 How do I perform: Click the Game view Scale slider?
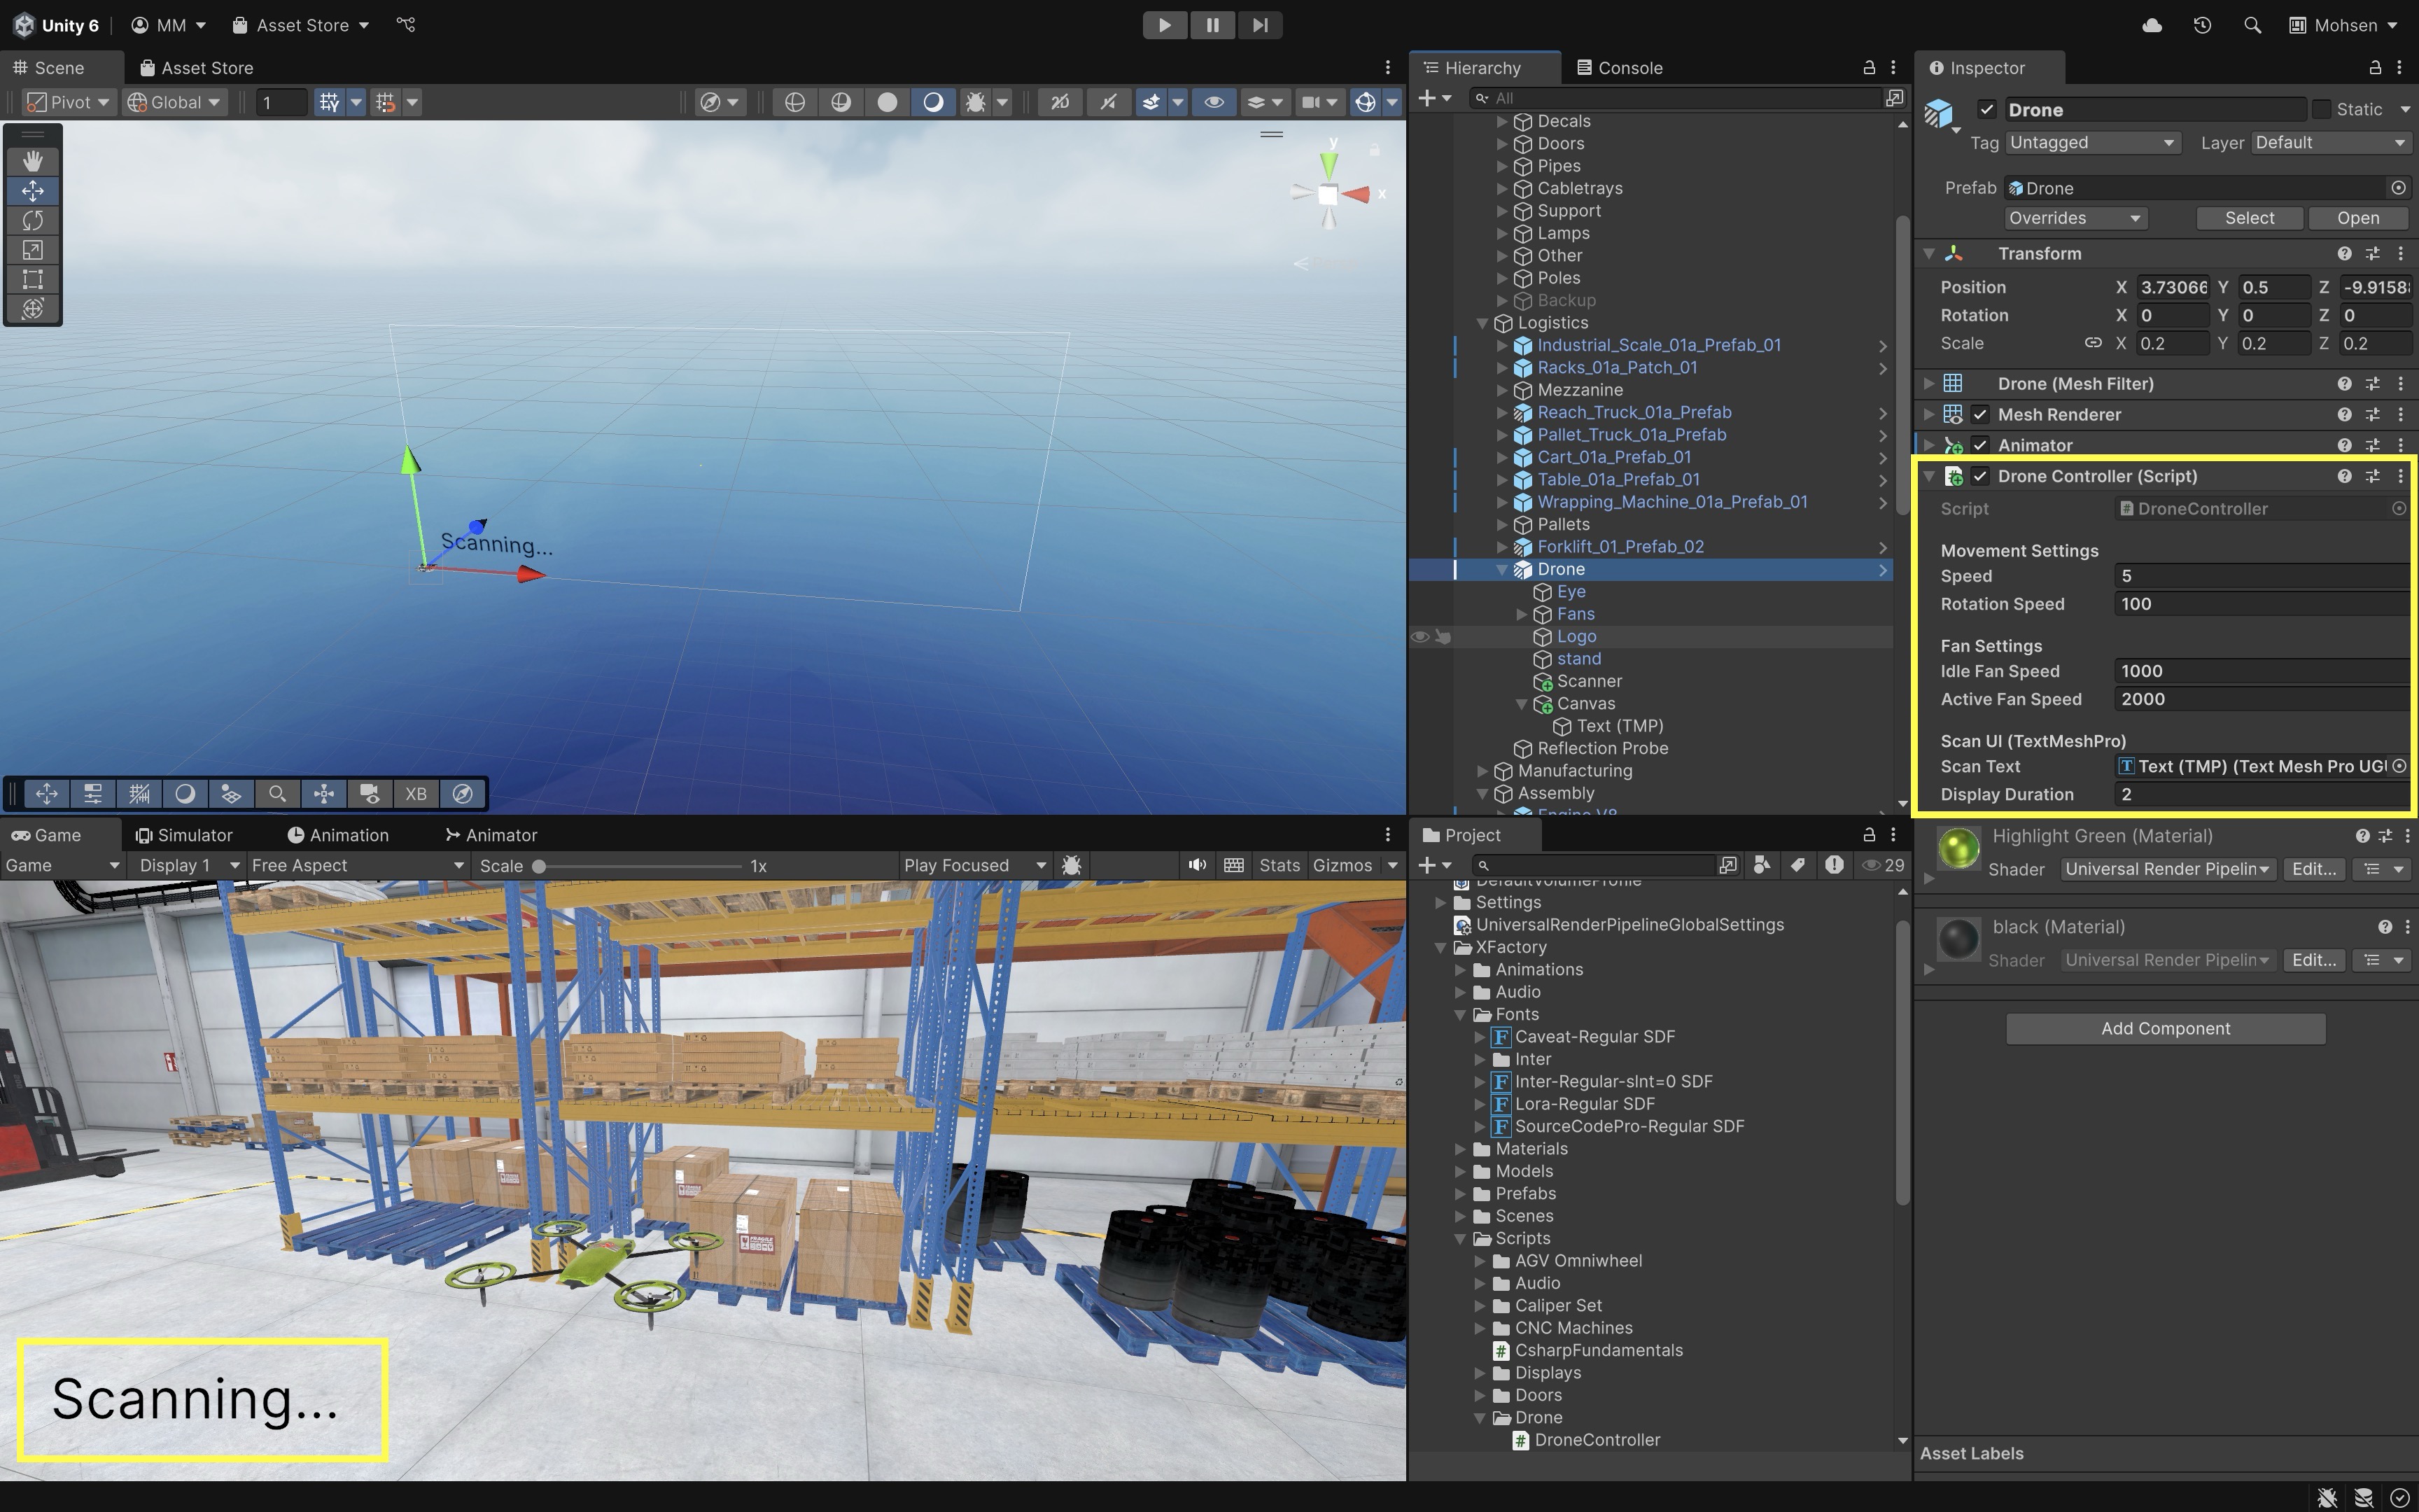[x=640, y=866]
